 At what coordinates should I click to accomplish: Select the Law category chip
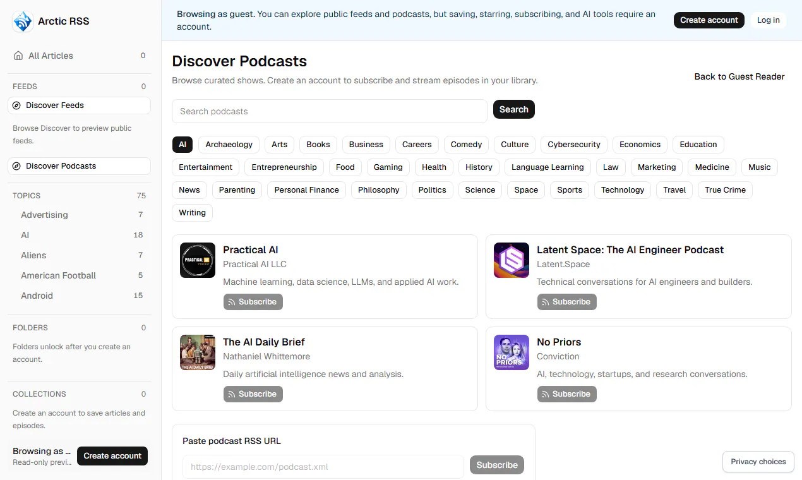click(611, 167)
